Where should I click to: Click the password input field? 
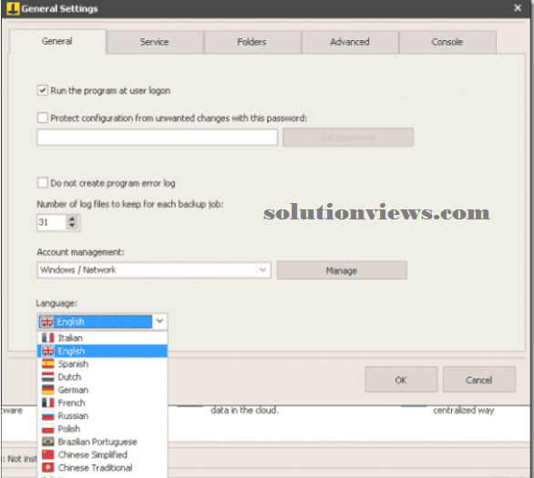pyautogui.click(x=158, y=137)
